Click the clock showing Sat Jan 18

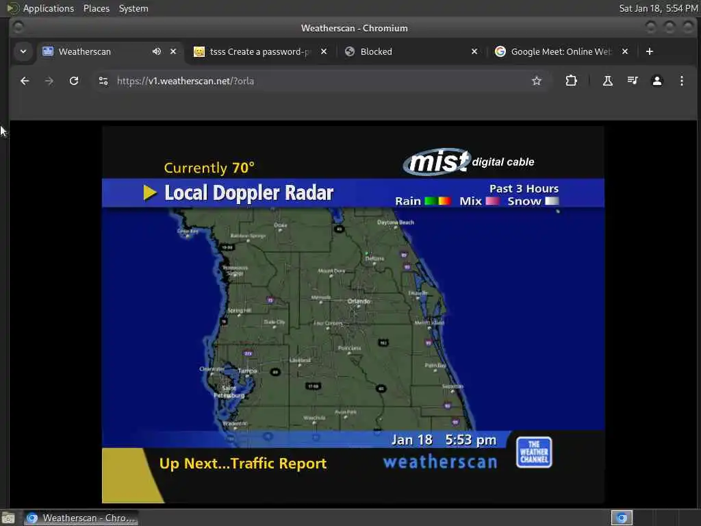(x=659, y=8)
